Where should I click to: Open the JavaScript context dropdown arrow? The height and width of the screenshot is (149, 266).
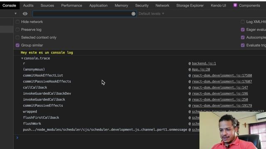point(16,14)
